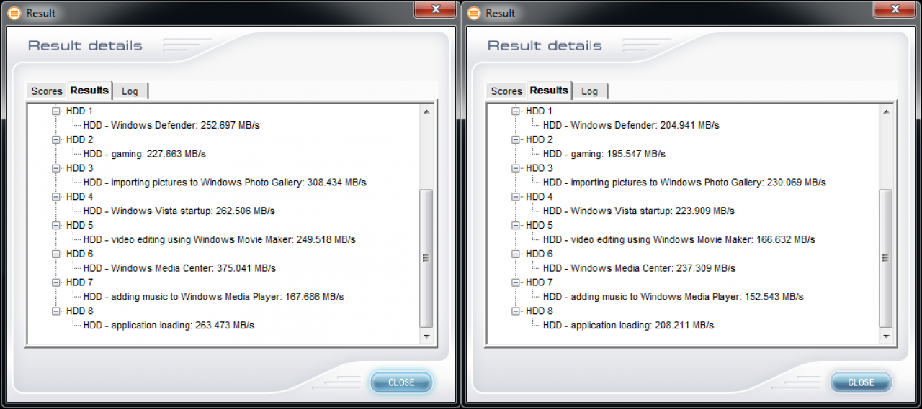Screen dimensions: 922x409
Task: Close right Result window via title bar X
Action: pos(895,9)
